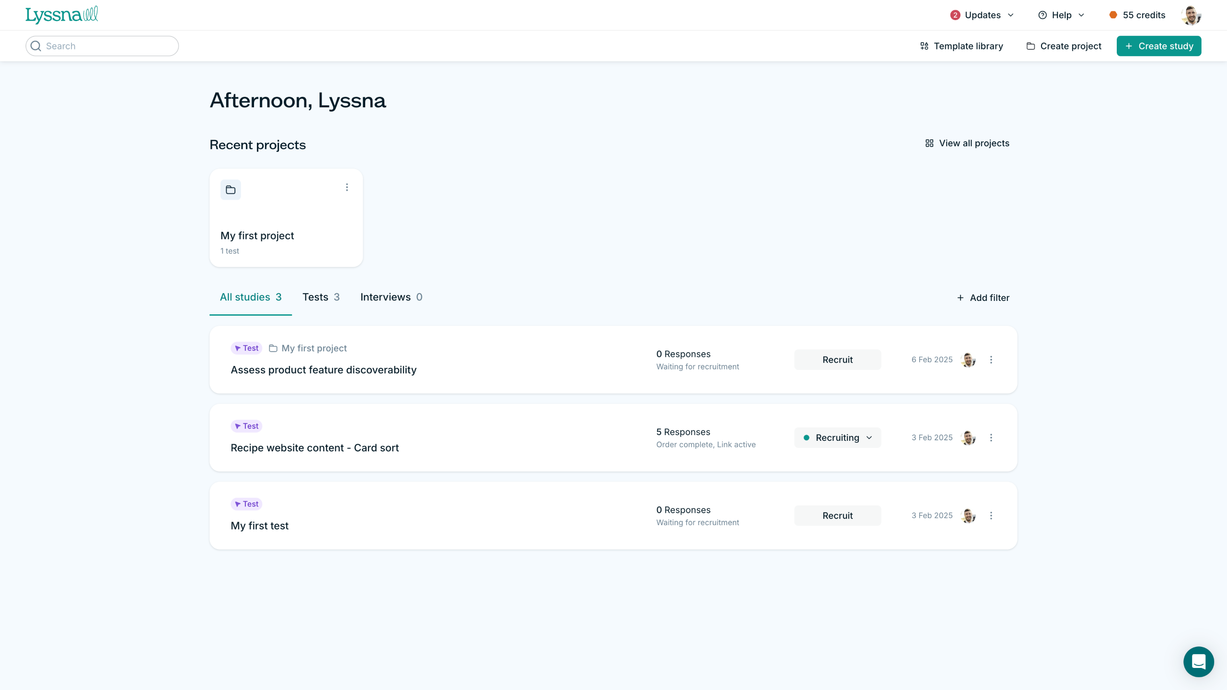Select the All studies tab
Image resolution: width=1227 pixels, height=690 pixels.
[250, 297]
